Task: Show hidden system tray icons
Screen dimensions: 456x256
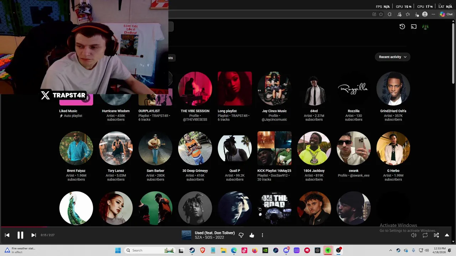Action: pyautogui.click(x=390, y=250)
